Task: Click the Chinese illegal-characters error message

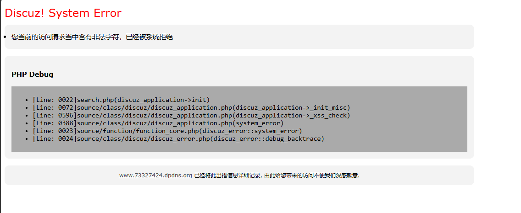Action: tap(92, 37)
